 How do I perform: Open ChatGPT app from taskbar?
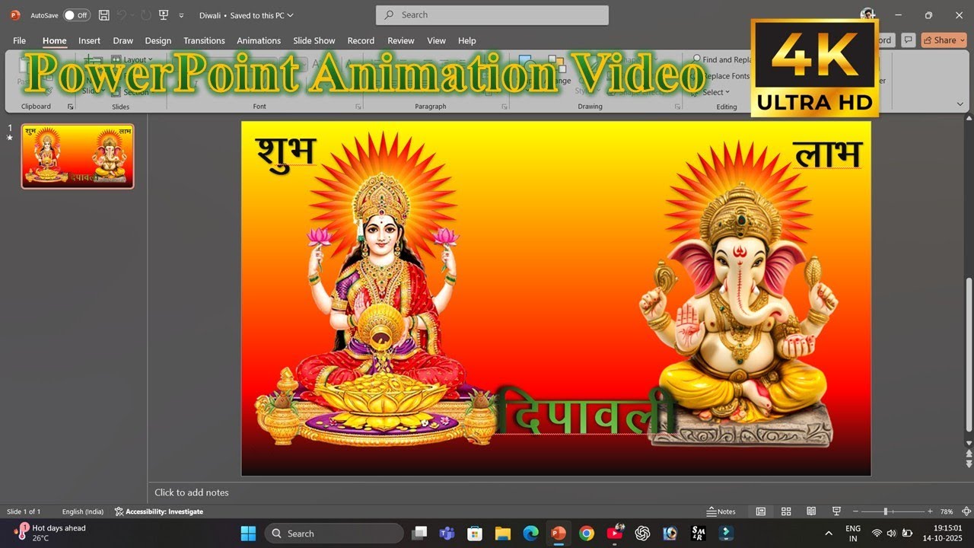pyautogui.click(x=642, y=533)
